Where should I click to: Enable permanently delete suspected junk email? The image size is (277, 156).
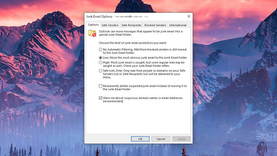coord(100,86)
